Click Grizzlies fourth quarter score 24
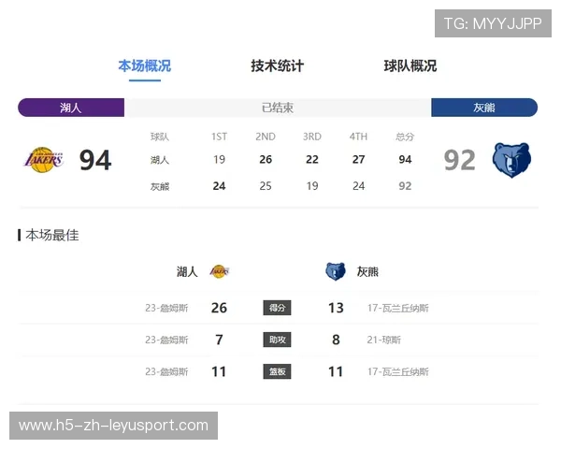 [x=358, y=186]
